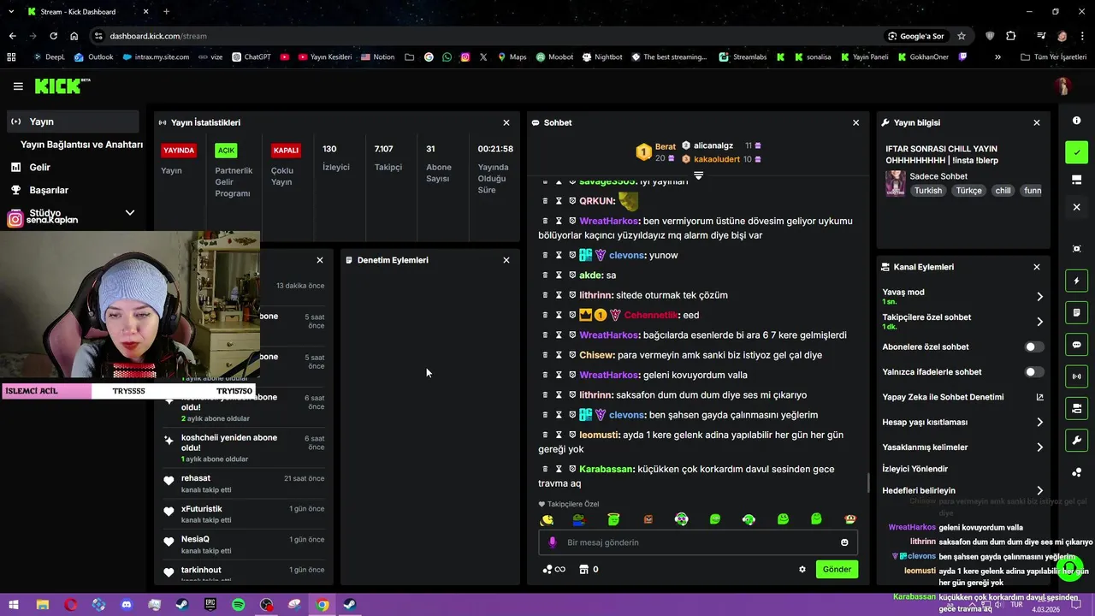The image size is (1095, 616).
Task: Open the Nightbot bookmark
Action: click(x=601, y=57)
